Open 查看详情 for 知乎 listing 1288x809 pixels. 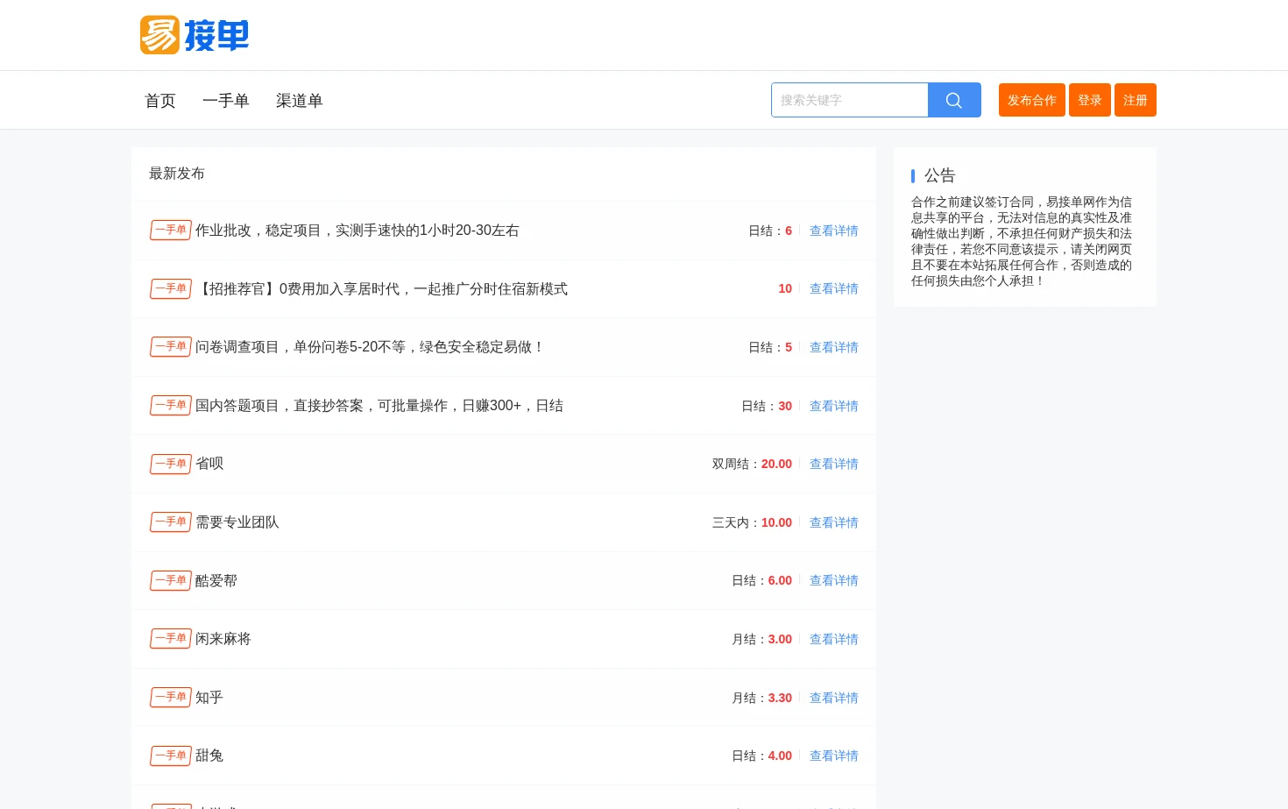834,698
